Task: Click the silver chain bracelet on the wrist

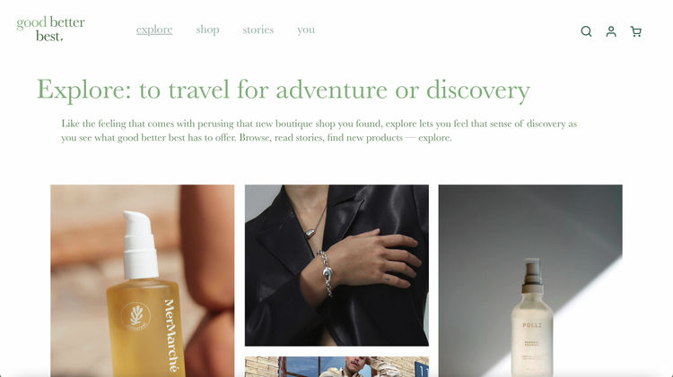Action: tap(327, 273)
